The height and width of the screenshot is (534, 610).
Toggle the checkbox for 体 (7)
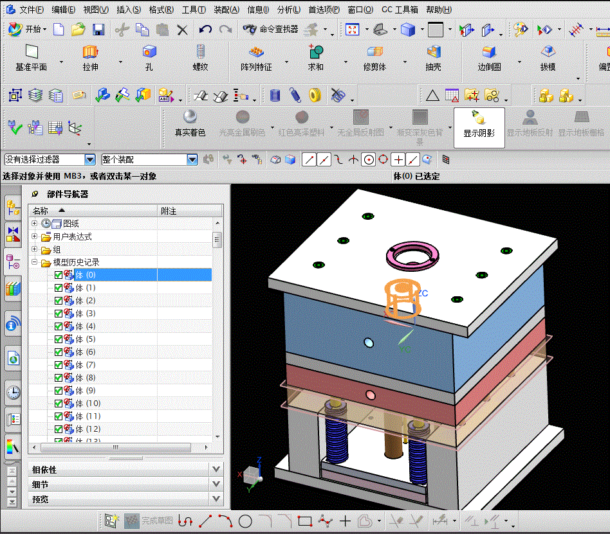(59, 365)
